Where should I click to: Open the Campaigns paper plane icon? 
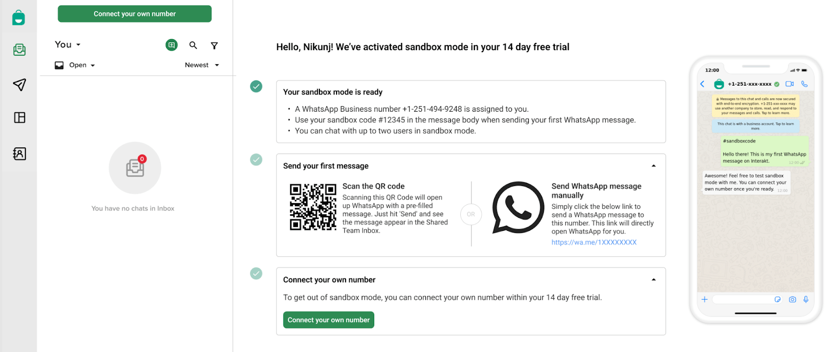tap(19, 85)
